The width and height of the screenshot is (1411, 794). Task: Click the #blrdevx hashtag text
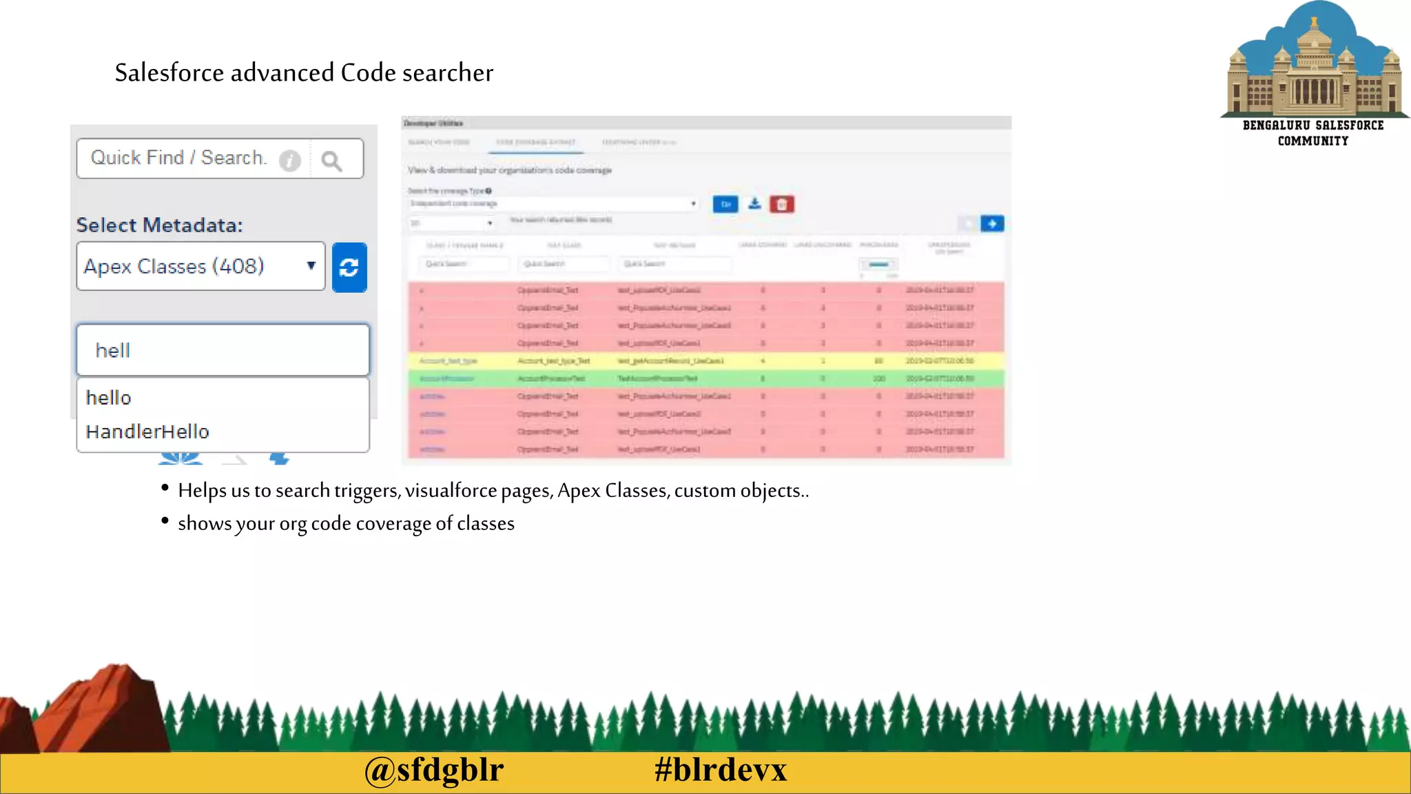tap(721, 770)
